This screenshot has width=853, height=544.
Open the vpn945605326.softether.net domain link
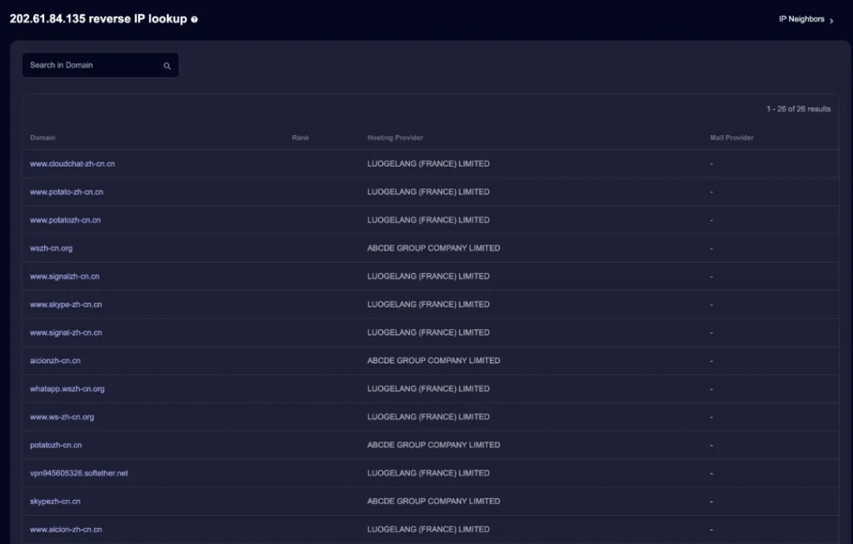[x=78, y=472]
